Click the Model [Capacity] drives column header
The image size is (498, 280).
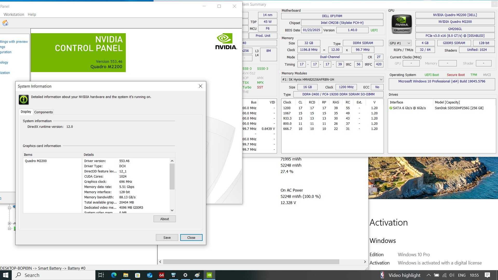[447, 102]
